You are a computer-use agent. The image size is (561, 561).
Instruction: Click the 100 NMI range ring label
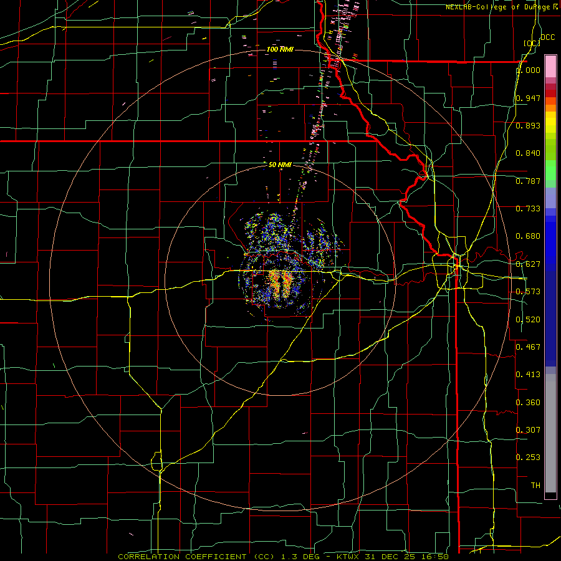(x=280, y=49)
